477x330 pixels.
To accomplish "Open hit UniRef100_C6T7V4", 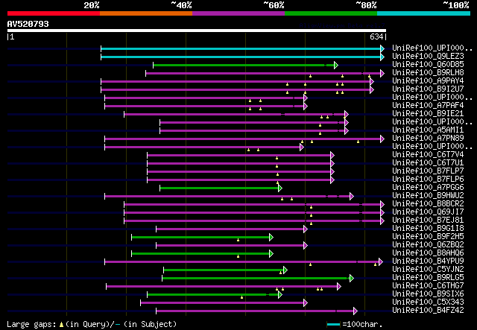I will point(428,155).
